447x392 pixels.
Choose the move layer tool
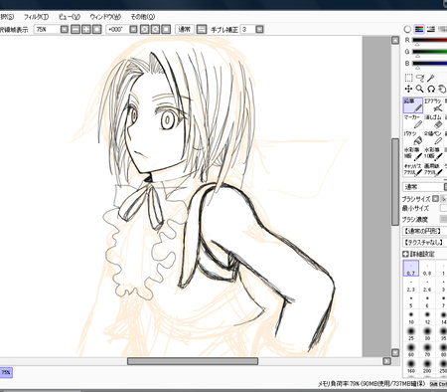409,89
